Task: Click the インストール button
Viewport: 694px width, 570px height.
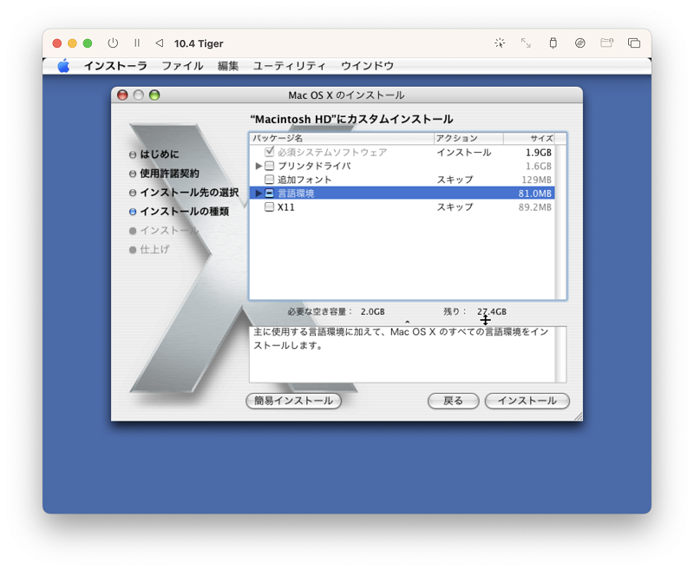Action: 527,401
